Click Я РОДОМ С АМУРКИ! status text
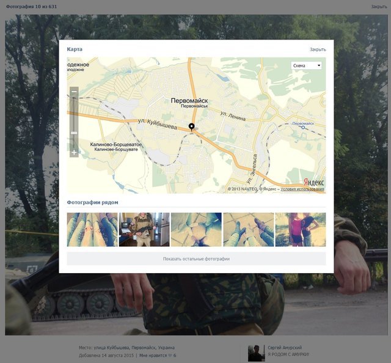The image size is (391, 363). coord(288,354)
